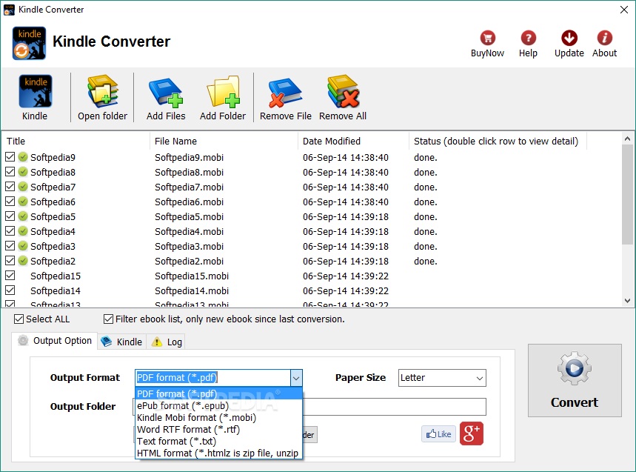The image size is (636, 472).
Task: Choose Kindle Mobi format (*.mobi) option
Action: 219,417
